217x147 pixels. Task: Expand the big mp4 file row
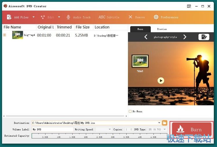[5, 35]
